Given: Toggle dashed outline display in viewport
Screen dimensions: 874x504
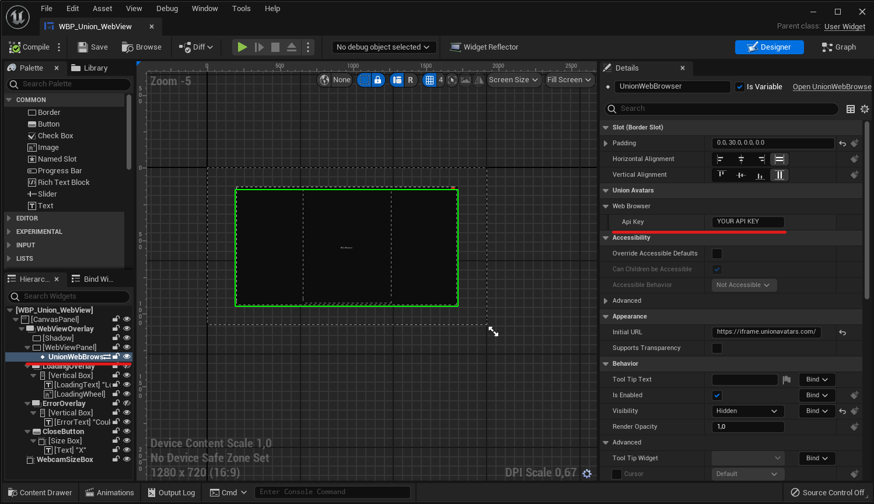Looking at the screenshot, I should (364, 80).
